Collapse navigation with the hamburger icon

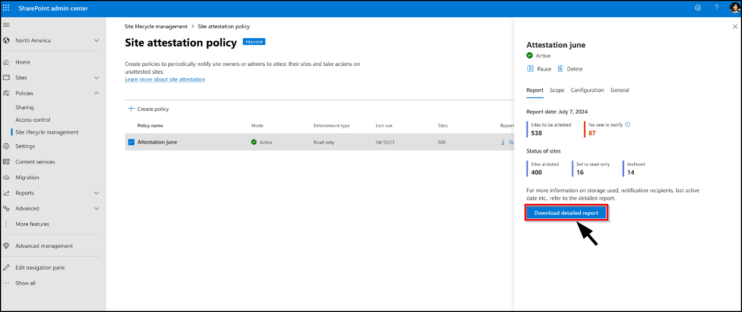(6, 25)
